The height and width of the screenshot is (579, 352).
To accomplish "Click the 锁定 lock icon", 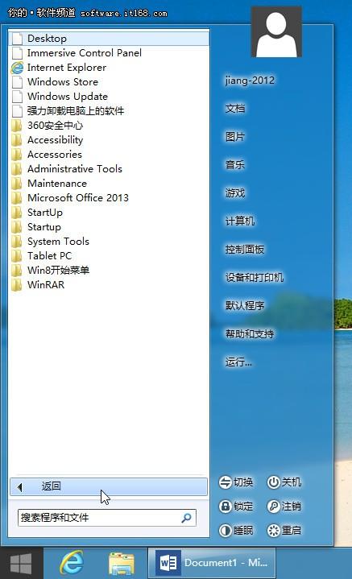I will pos(225,507).
